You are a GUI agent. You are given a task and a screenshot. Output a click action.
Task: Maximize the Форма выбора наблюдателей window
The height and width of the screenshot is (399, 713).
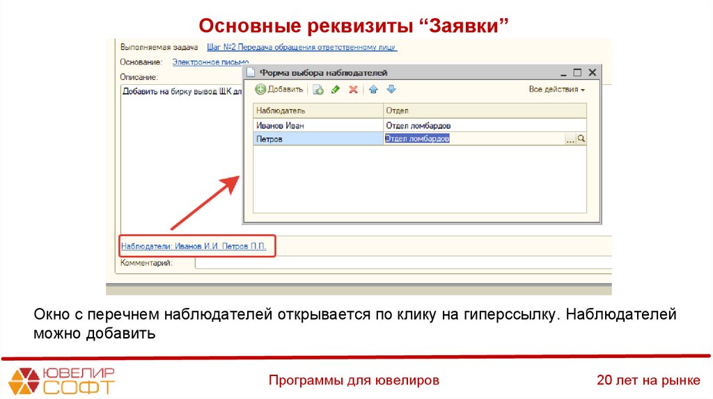pos(577,72)
